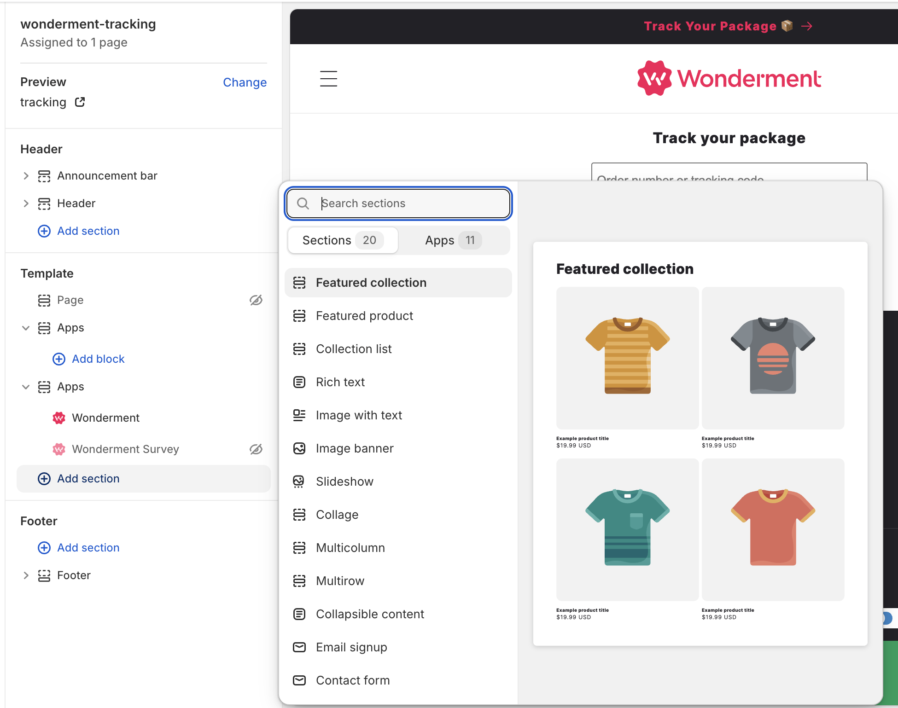Click the striped yellow t-shirt thumbnail
The width and height of the screenshot is (898, 708).
[x=627, y=358]
